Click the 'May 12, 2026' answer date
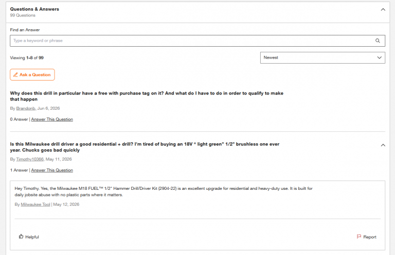The image size is (395, 255). [x=66, y=204]
